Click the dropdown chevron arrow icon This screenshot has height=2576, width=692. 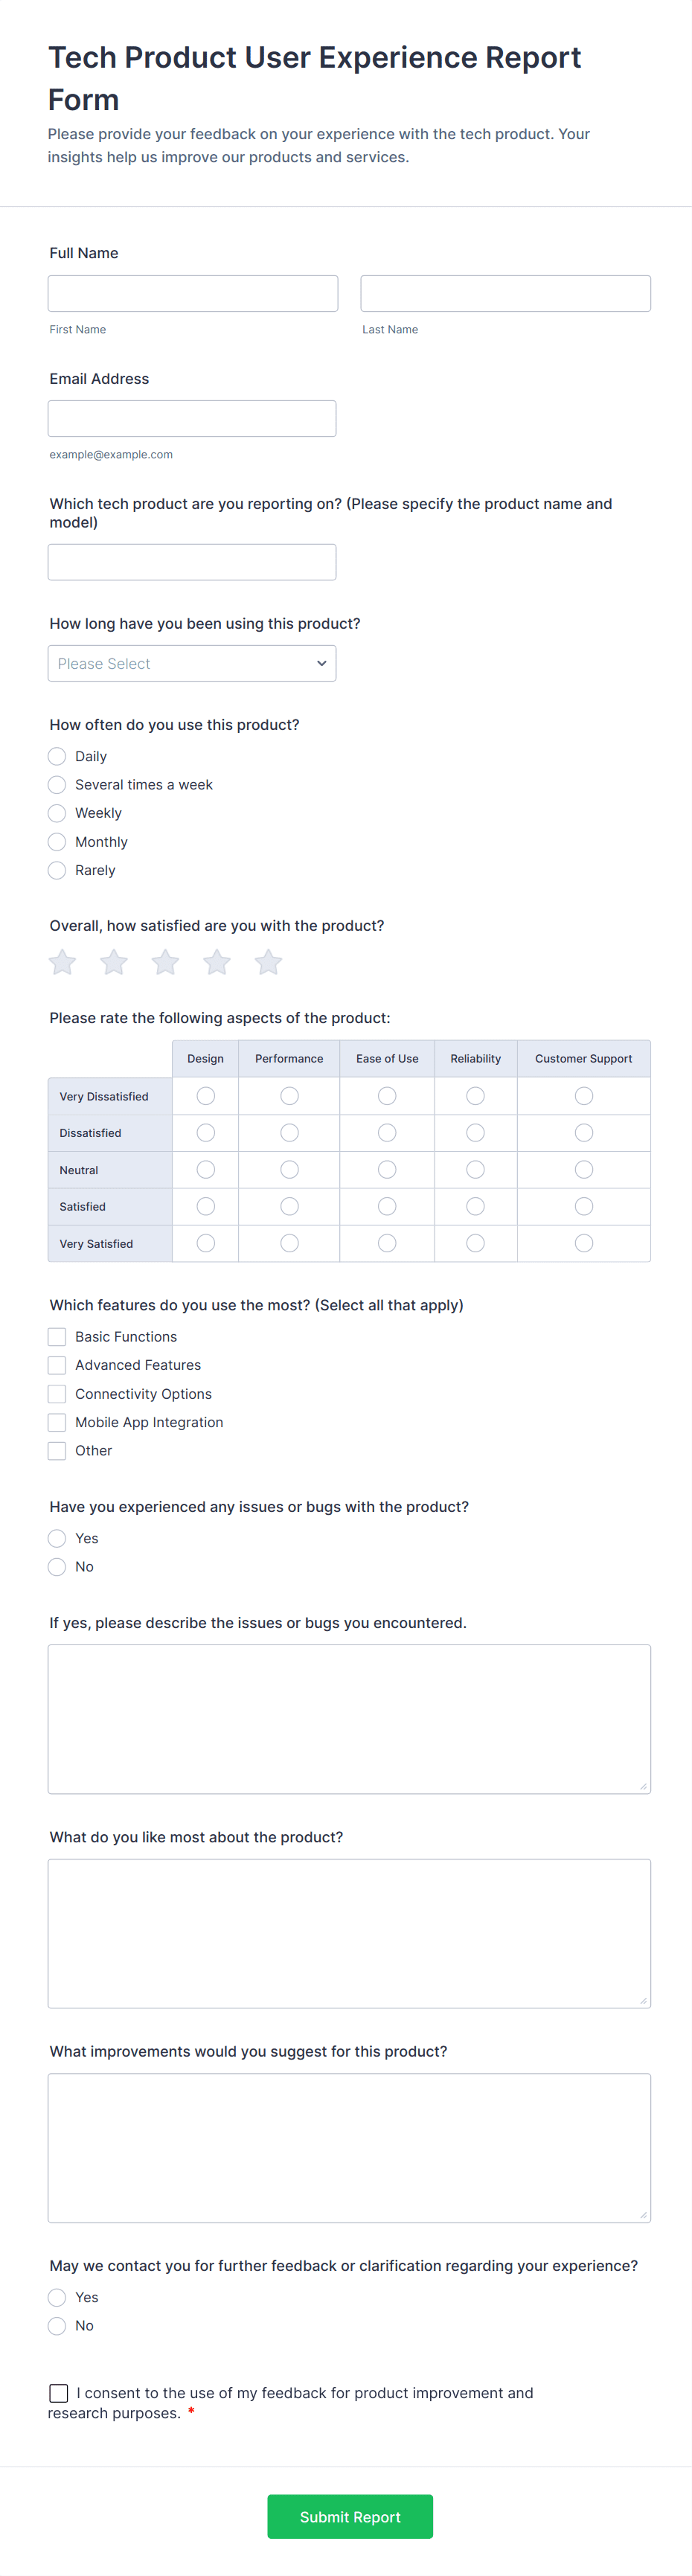(321, 663)
